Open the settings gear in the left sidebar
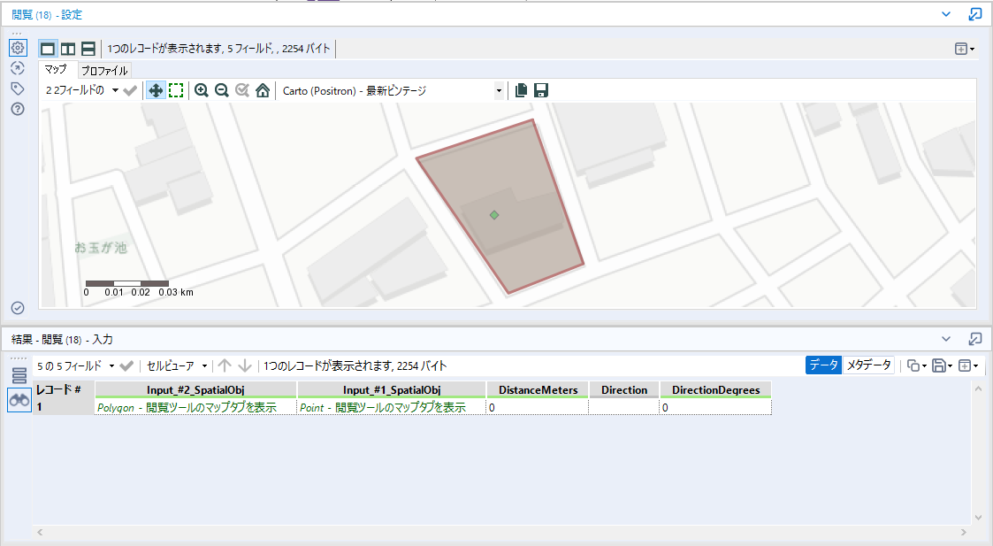Viewport: 993px width, 546px height. (x=17, y=48)
